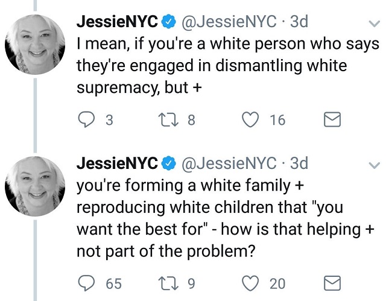Open the second tweet's chevron options menu

point(374,165)
